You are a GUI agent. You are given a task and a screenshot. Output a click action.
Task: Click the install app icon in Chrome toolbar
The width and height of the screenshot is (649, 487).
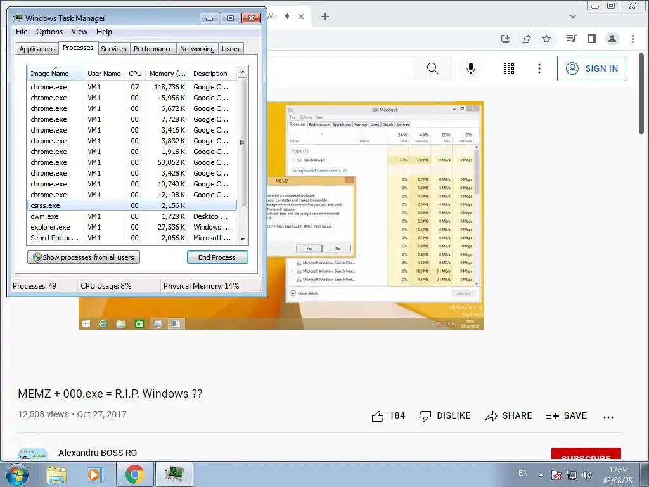point(505,39)
